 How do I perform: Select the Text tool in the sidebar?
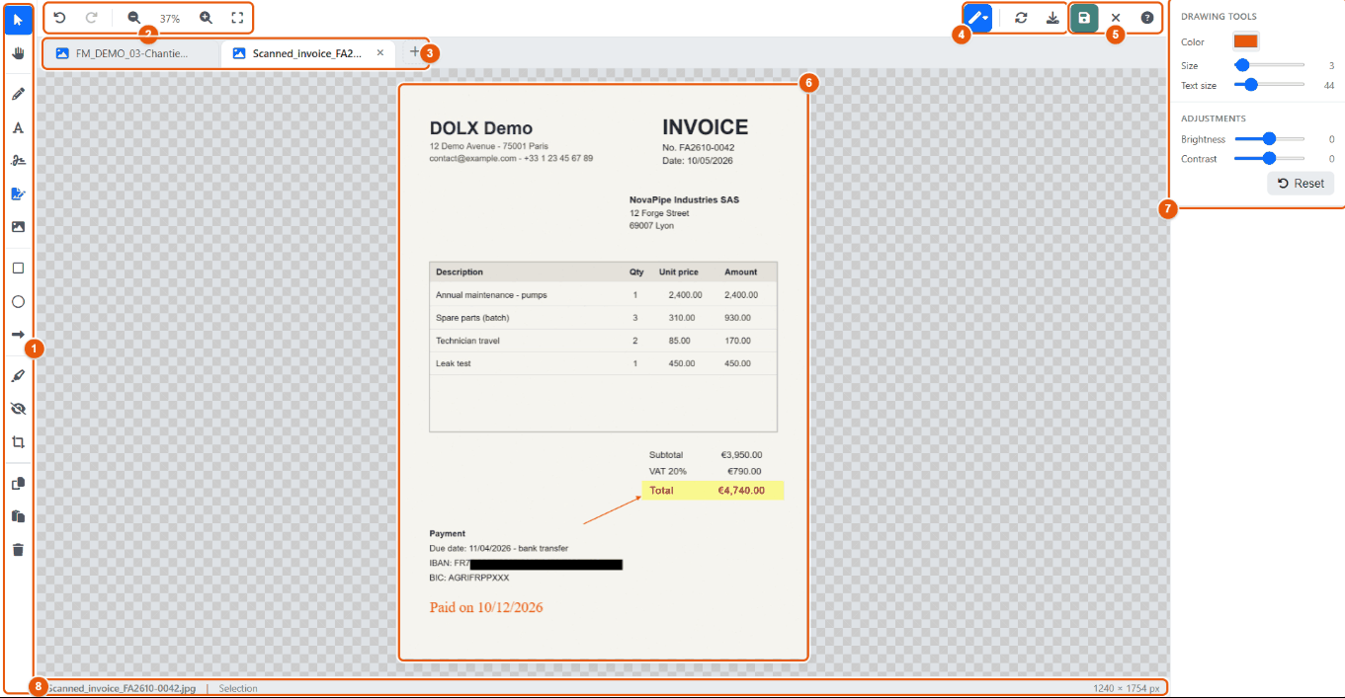point(18,128)
